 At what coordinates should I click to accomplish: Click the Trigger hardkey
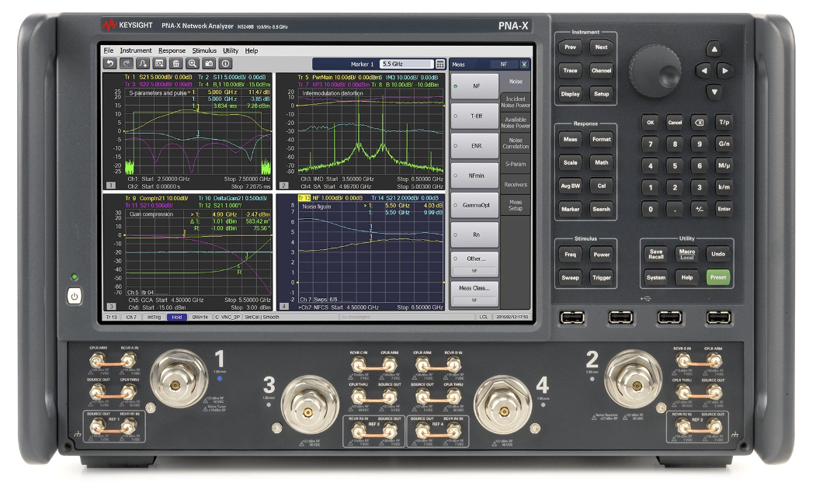602,277
